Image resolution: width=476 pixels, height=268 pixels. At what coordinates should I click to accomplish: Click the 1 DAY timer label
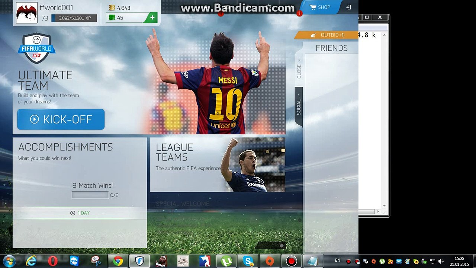point(80,213)
